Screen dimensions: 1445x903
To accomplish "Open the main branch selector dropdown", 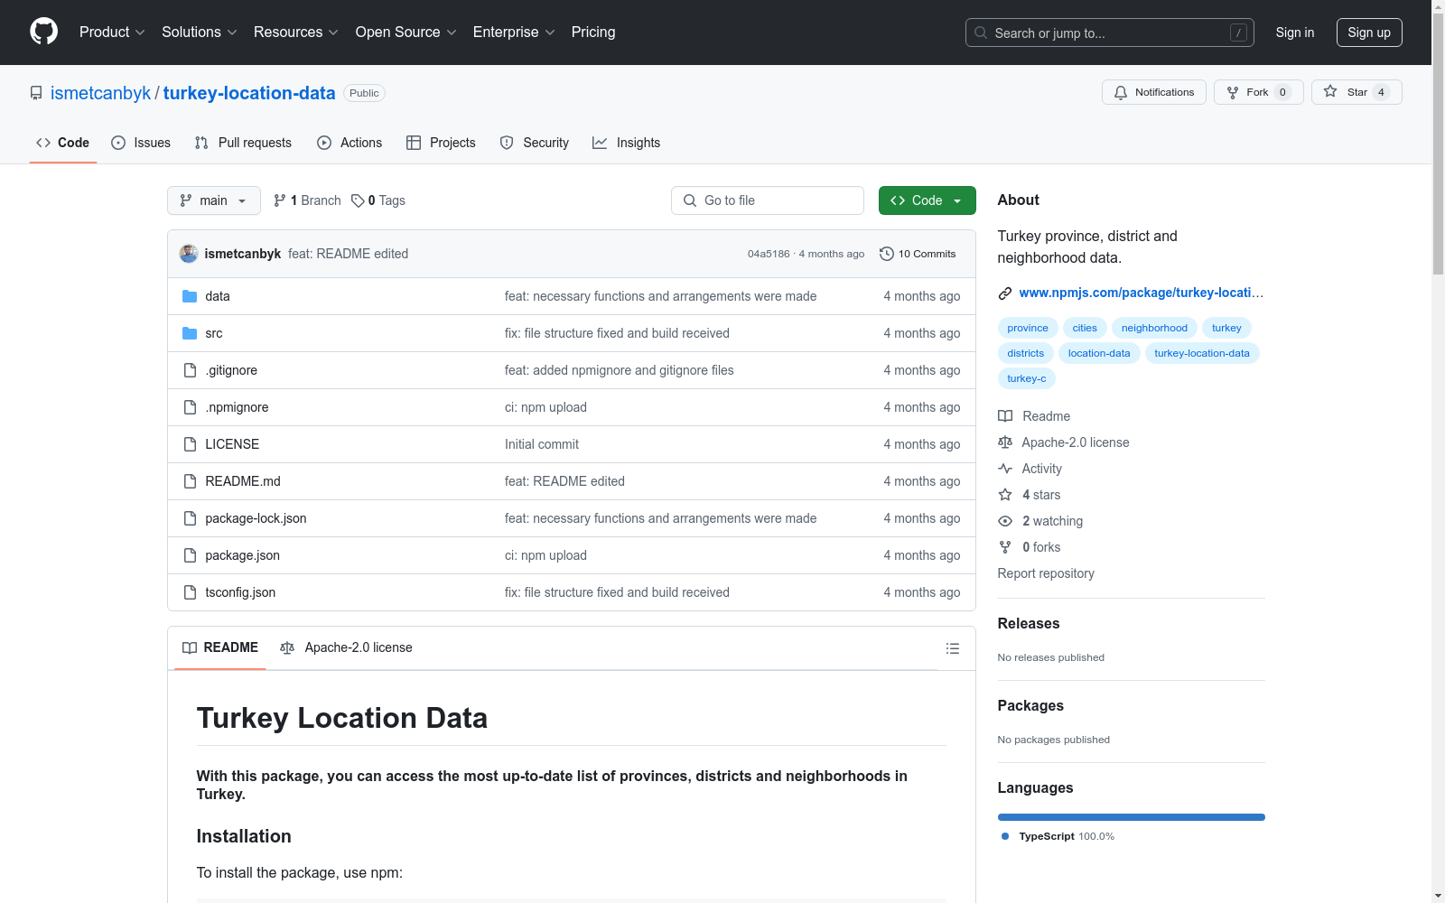I will 214,200.
